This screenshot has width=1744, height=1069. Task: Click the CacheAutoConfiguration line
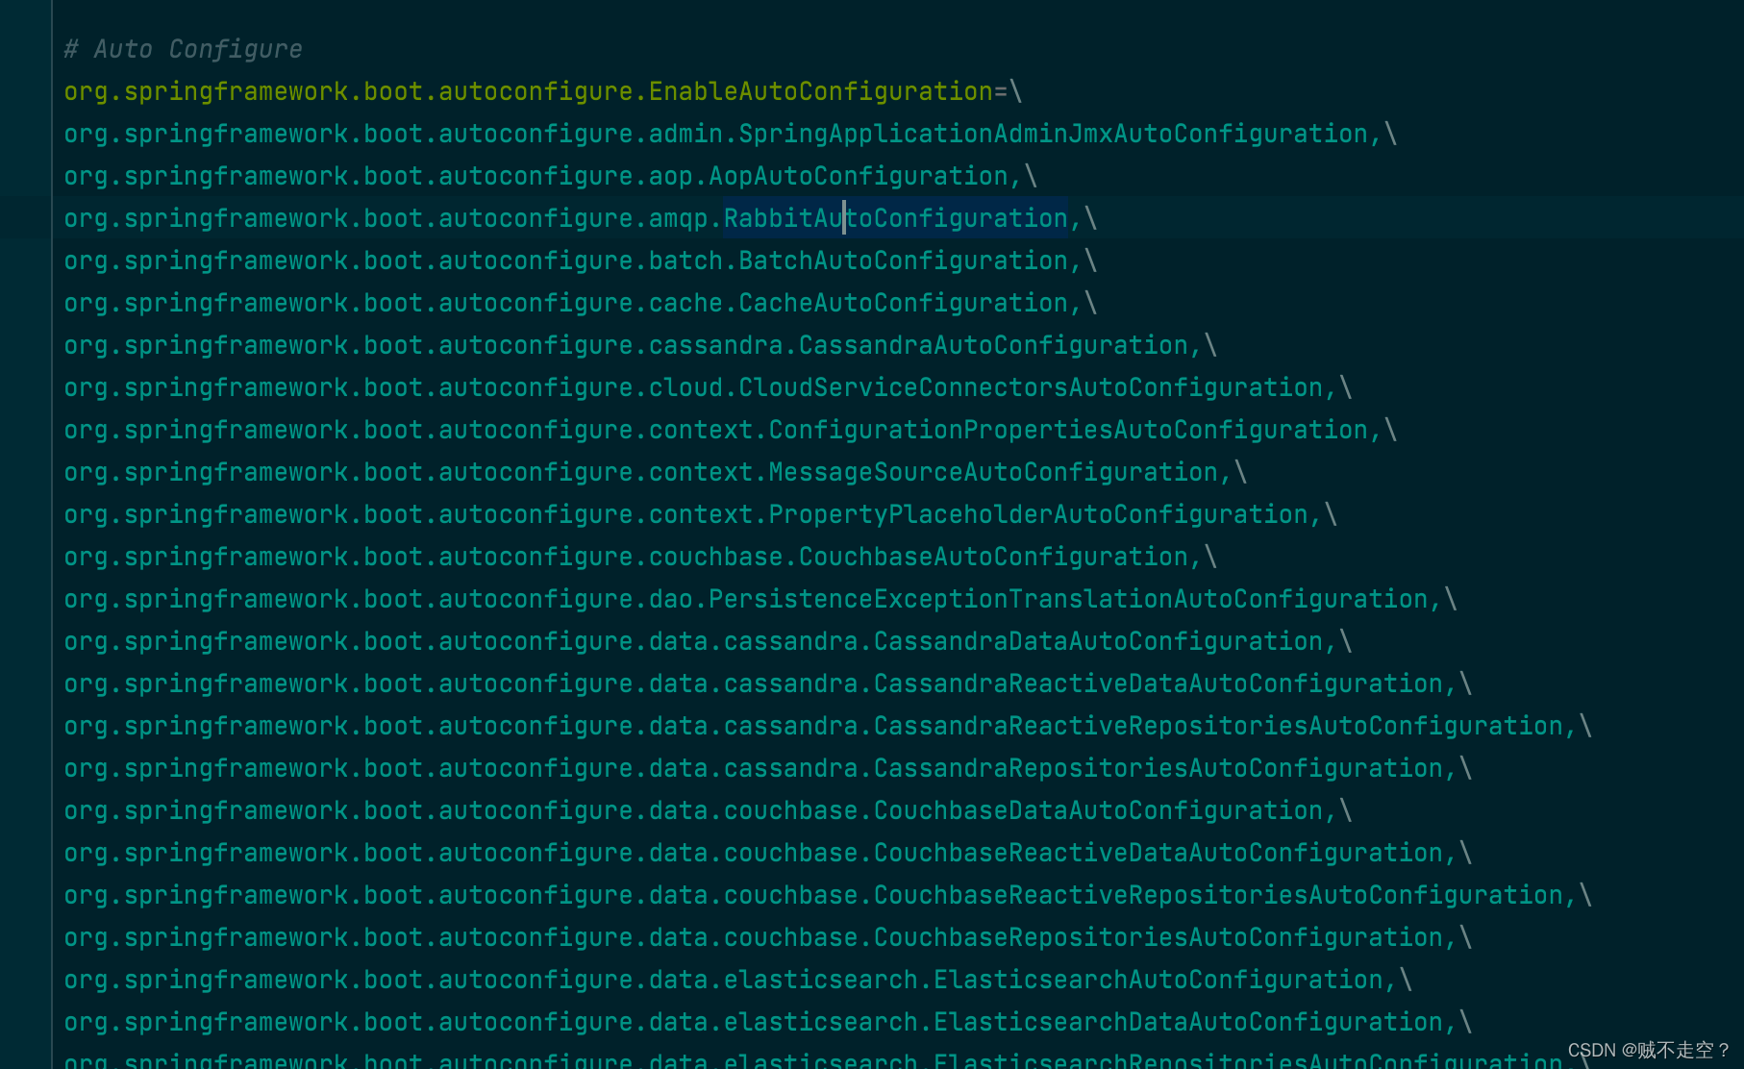point(580,303)
